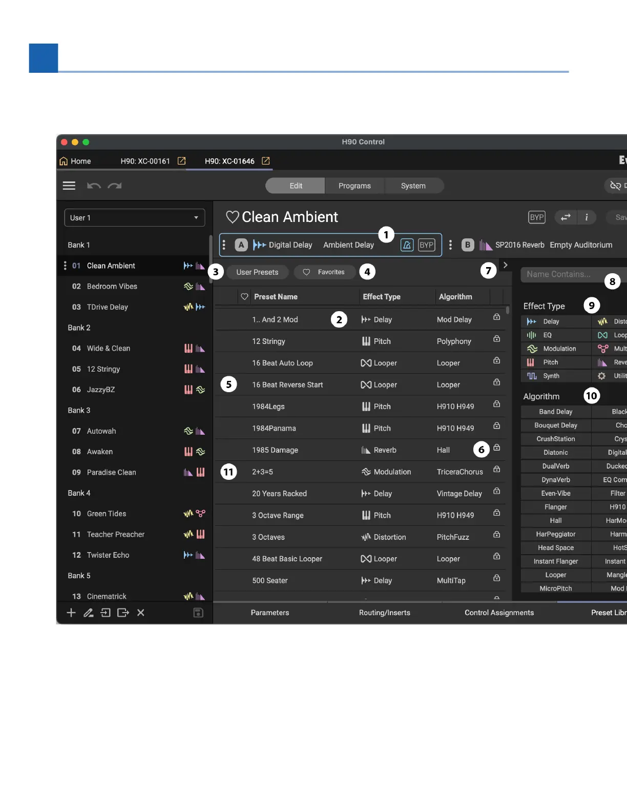Switch to the Edit tab
Image resolution: width=627 pixels, height=812 pixels.
coord(296,186)
